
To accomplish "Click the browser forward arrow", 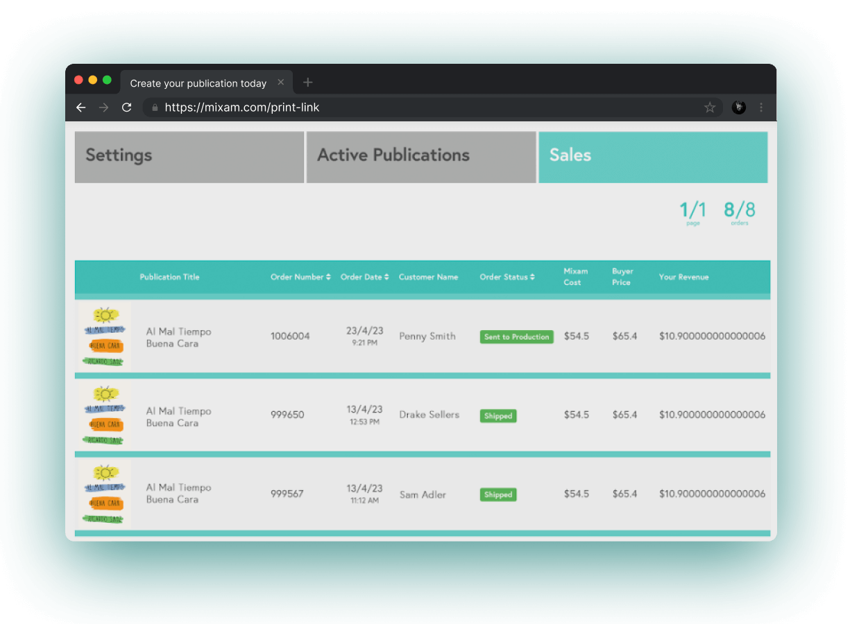I will (103, 107).
